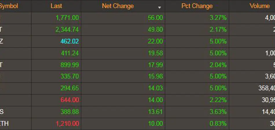Image resolution: width=275 pixels, height=130 pixels.
Task: Sort by Pct Change column header
Action: pyautogui.click(x=197, y=6)
